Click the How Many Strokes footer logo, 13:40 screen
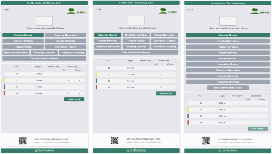This screenshot has height=154, width=272. click(44, 150)
